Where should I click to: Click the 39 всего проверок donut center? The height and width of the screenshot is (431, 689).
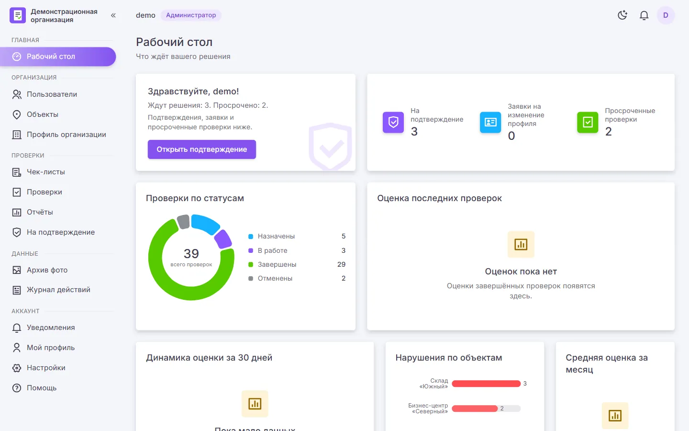pos(191,257)
